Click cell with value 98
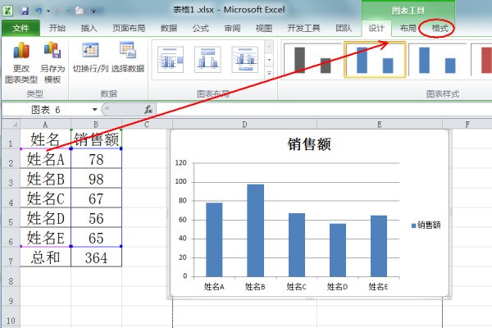The image size is (492, 328). [x=96, y=179]
